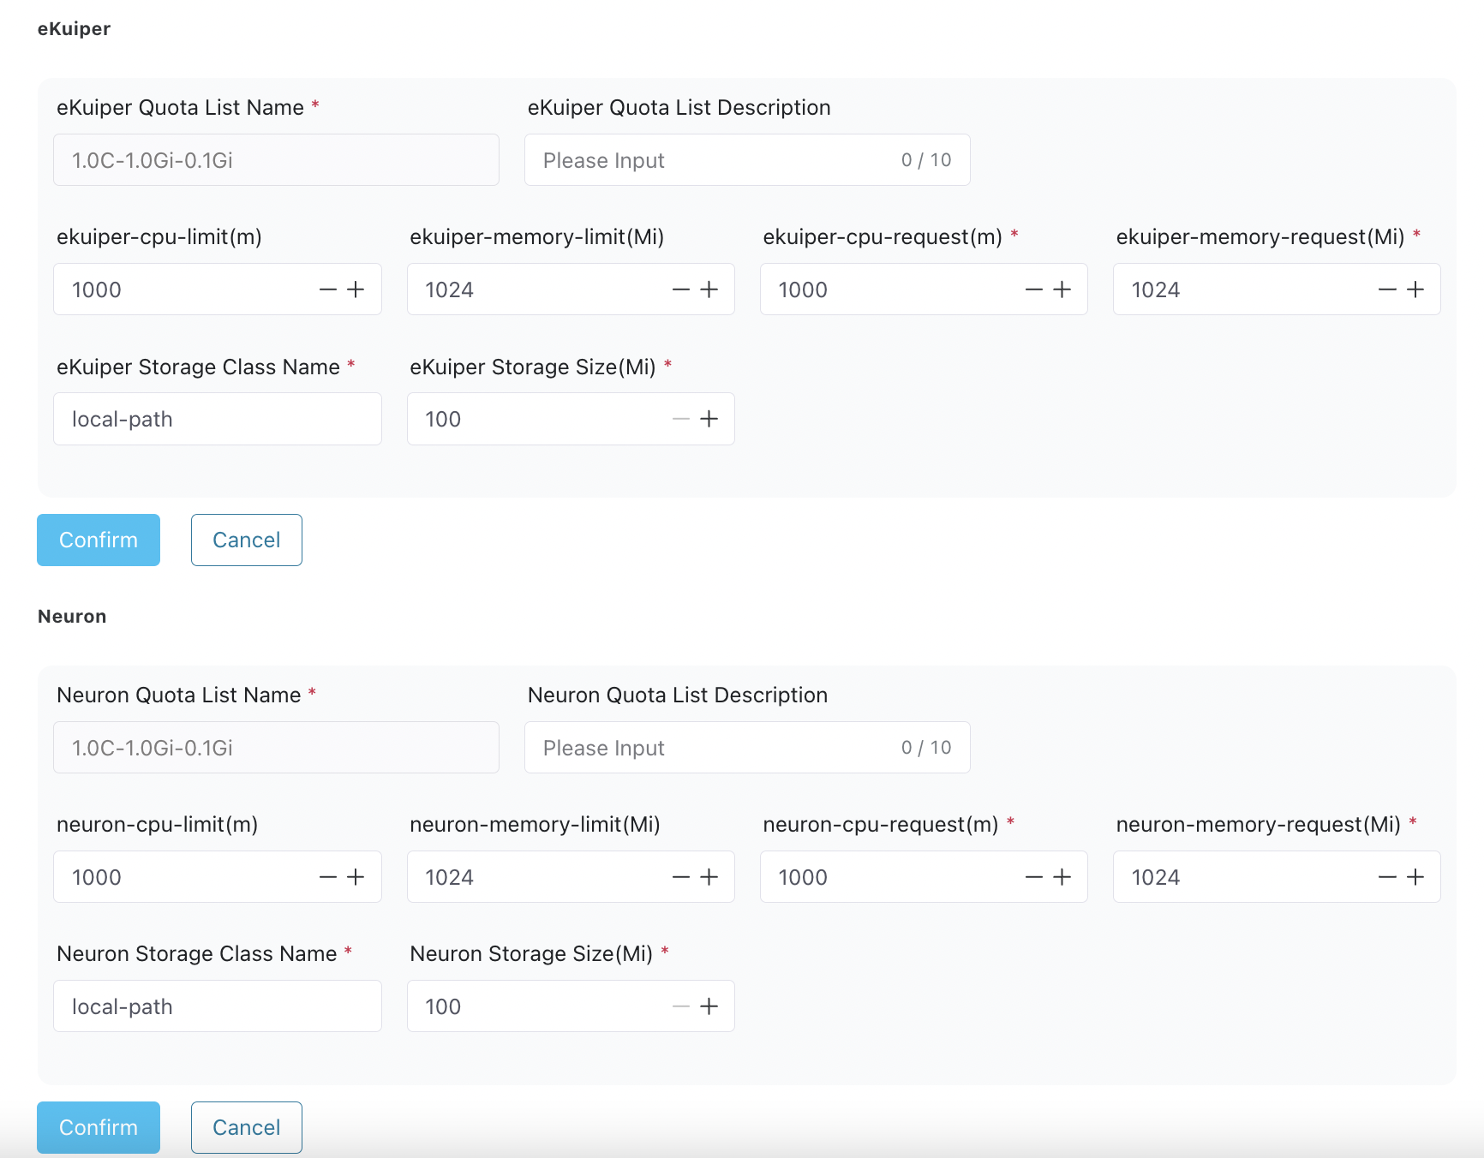Click Neuron Storage Class Name field
Screen dimensions: 1484x1158
click(x=217, y=1006)
